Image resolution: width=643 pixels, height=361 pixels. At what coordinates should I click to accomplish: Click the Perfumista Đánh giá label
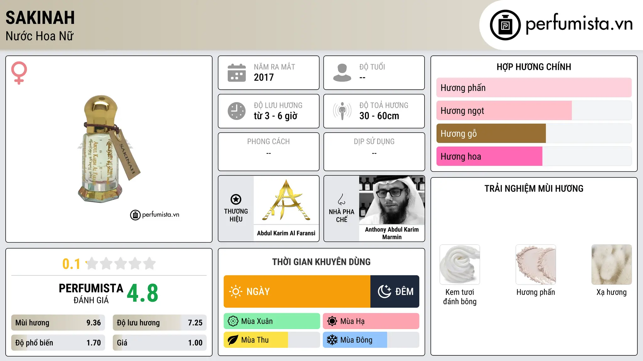[91, 293]
